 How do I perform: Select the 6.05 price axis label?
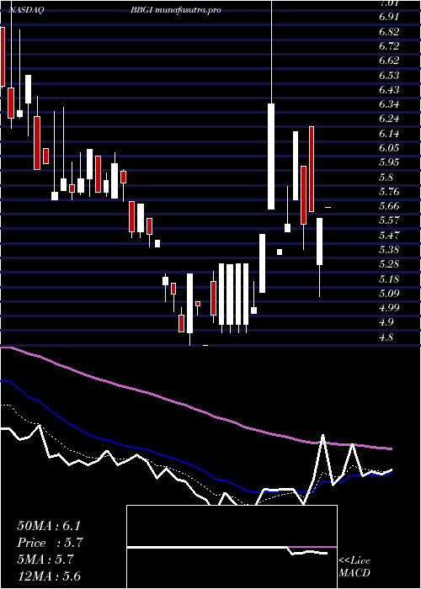pos(389,147)
